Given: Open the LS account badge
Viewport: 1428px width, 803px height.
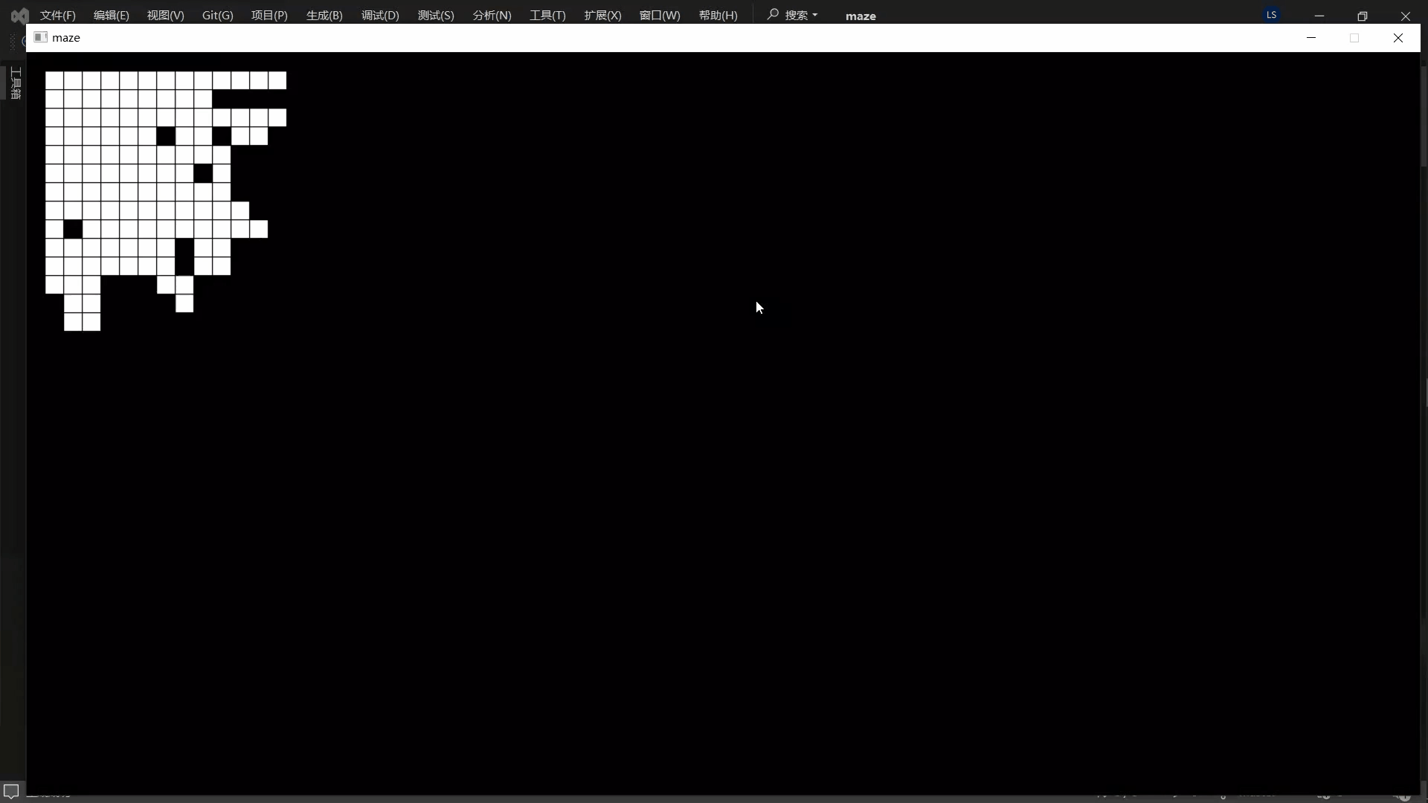Looking at the screenshot, I should click(1272, 15).
